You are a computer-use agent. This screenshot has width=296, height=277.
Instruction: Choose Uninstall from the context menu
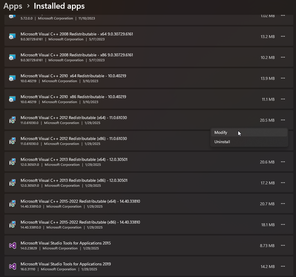[222, 142]
